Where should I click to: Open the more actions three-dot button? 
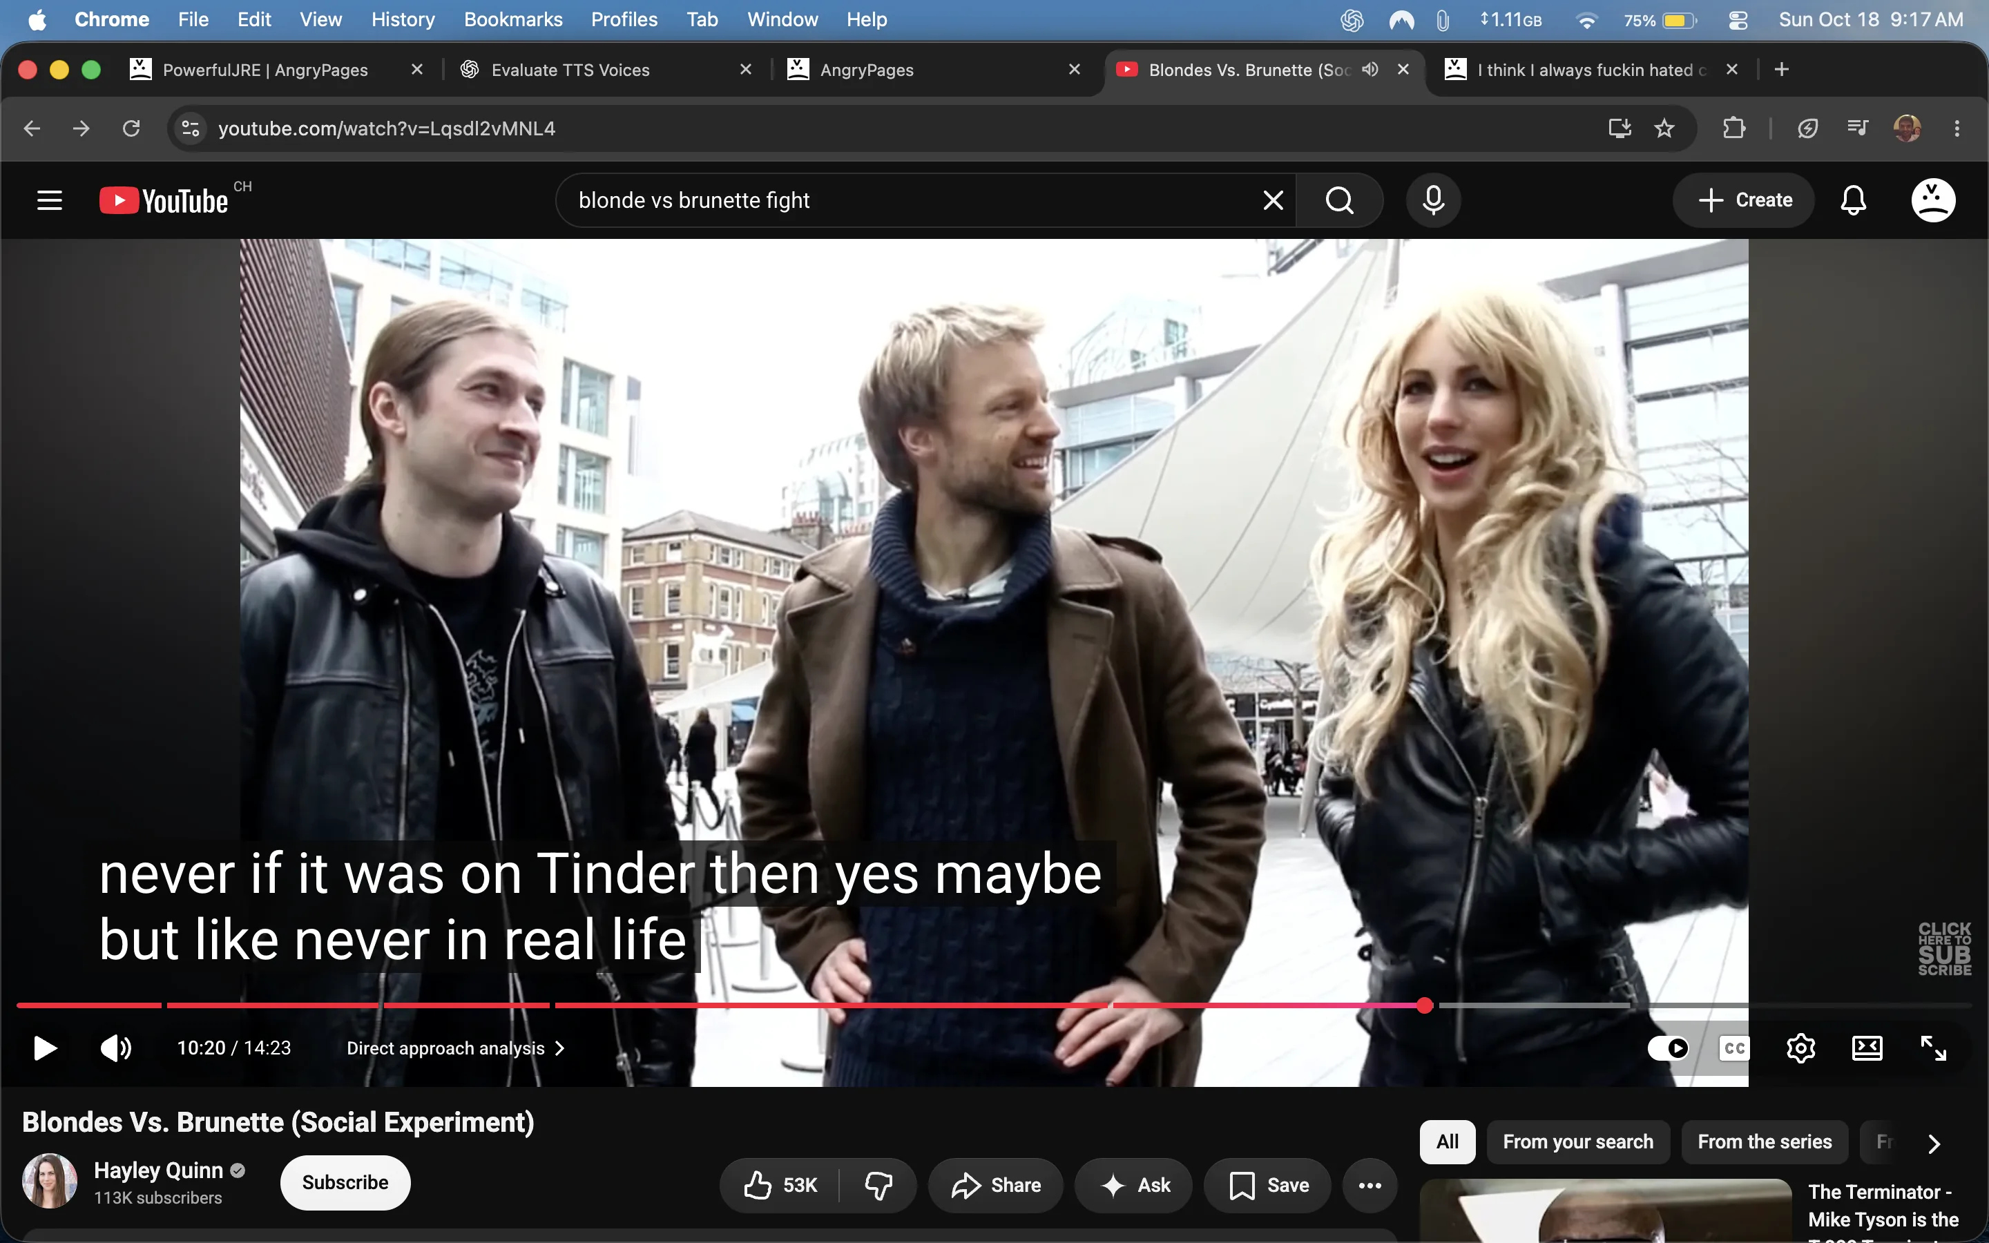click(x=1370, y=1184)
